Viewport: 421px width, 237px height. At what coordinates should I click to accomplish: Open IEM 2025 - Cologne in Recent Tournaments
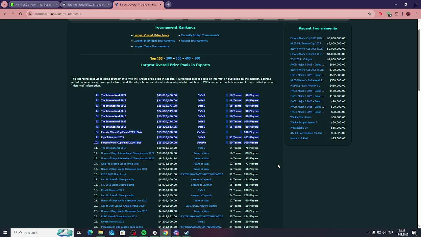[301, 59]
